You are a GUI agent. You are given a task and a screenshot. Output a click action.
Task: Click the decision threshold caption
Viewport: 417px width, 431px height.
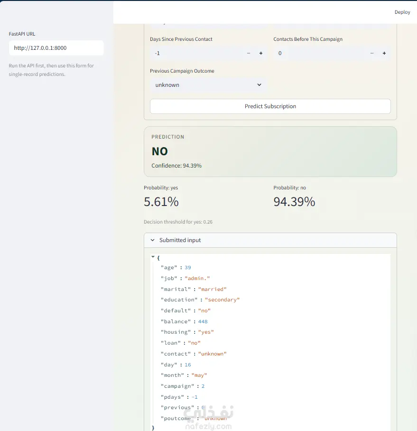coord(178,222)
